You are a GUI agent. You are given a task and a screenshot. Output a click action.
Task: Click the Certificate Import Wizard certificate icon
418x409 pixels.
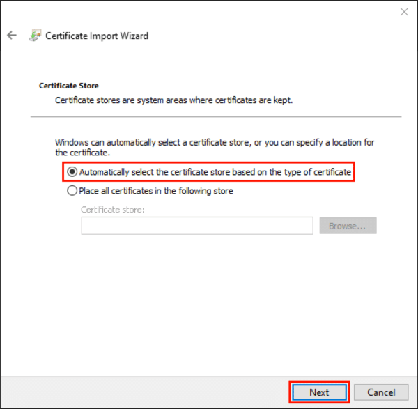[x=35, y=36]
